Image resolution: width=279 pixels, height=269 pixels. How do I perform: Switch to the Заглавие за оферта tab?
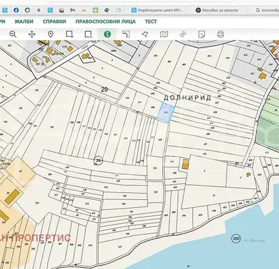coord(217,10)
